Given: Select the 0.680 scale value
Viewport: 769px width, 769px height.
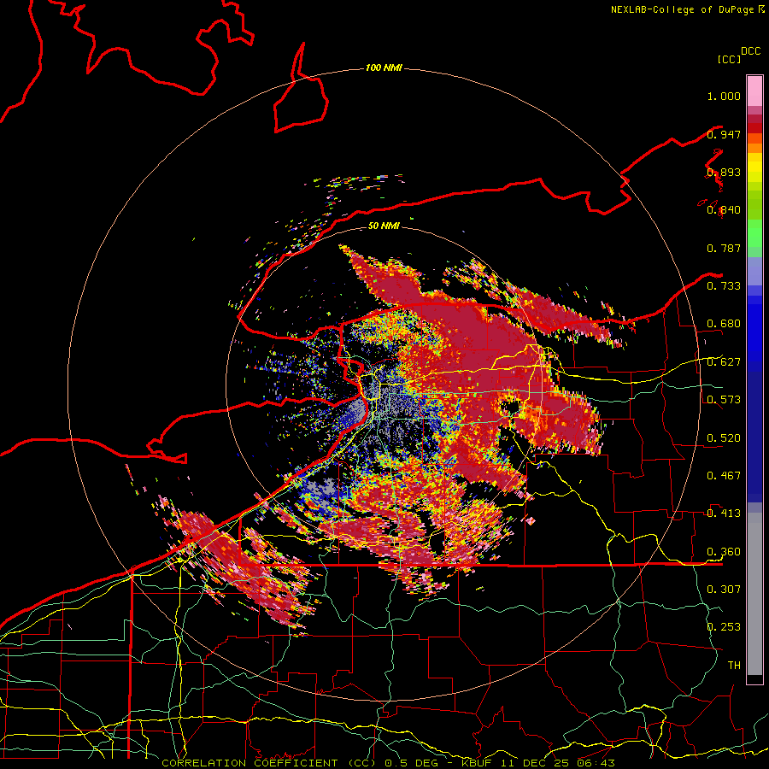Looking at the screenshot, I should click(x=724, y=324).
